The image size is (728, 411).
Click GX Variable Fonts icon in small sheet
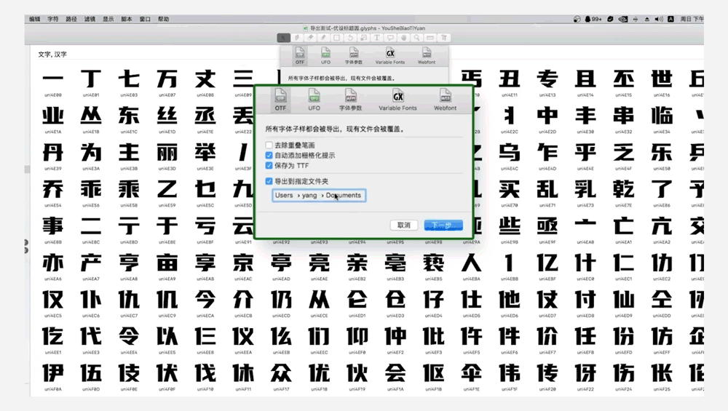point(390,55)
